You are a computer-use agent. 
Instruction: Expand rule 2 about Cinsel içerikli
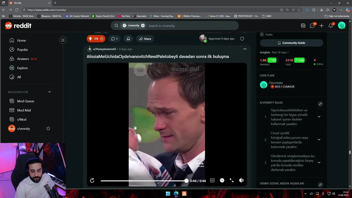tap(319, 140)
